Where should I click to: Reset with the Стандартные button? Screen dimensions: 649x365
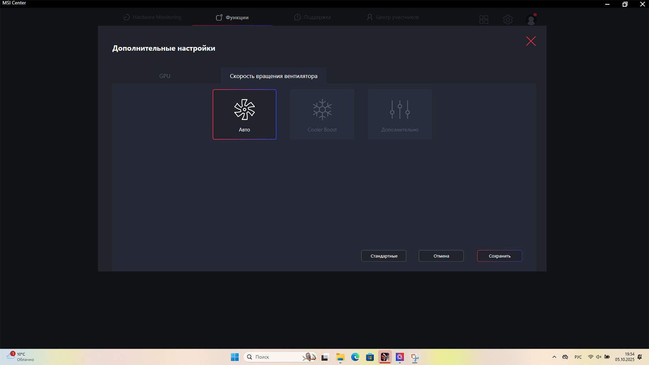click(x=384, y=256)
